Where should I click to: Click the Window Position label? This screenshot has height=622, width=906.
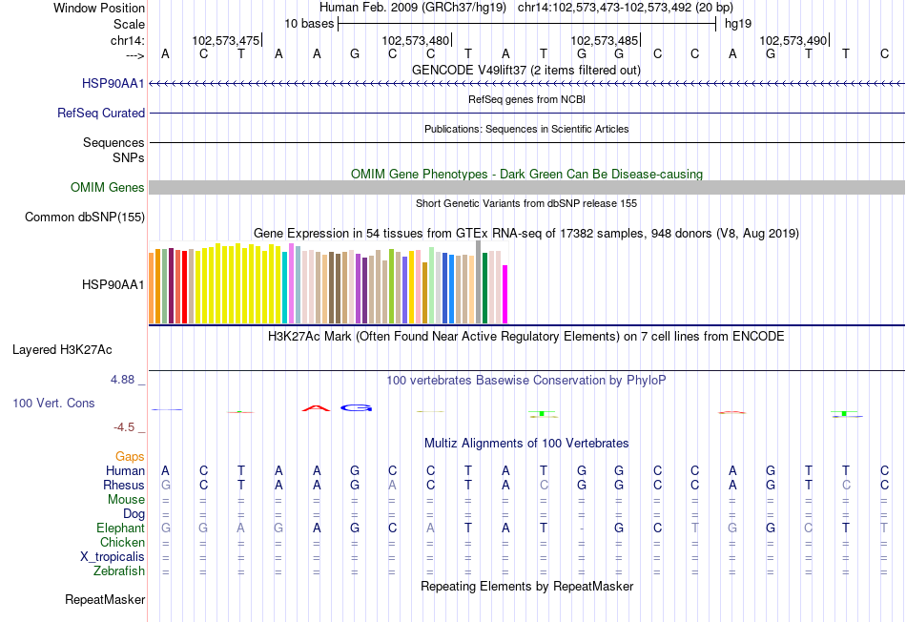tap(99, 8)
